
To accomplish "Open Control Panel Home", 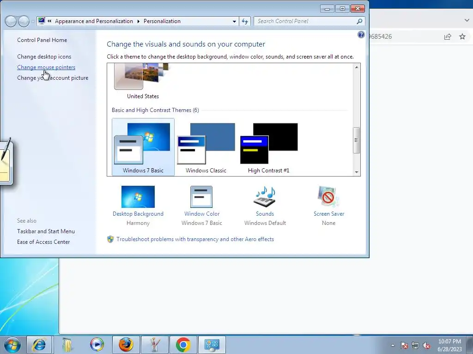I will pyautogui.click(x=42, y=40).
